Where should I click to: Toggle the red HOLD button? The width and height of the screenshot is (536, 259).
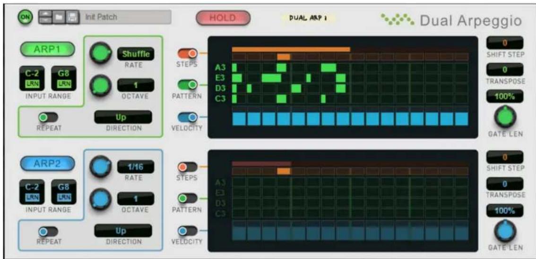tap(223, 18)
